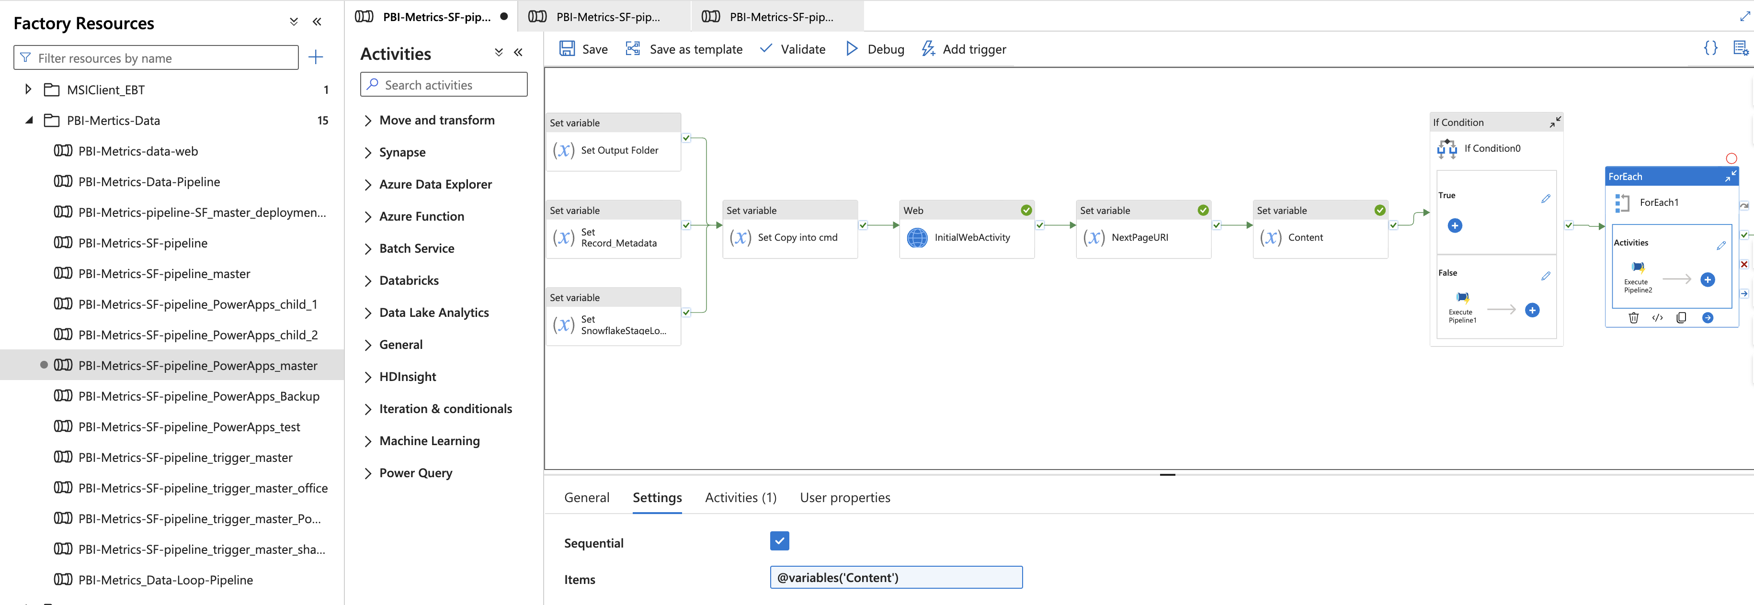Click Set Output Folder success connector
This screenshot has height=605, width=1754.
pos(686,138)
